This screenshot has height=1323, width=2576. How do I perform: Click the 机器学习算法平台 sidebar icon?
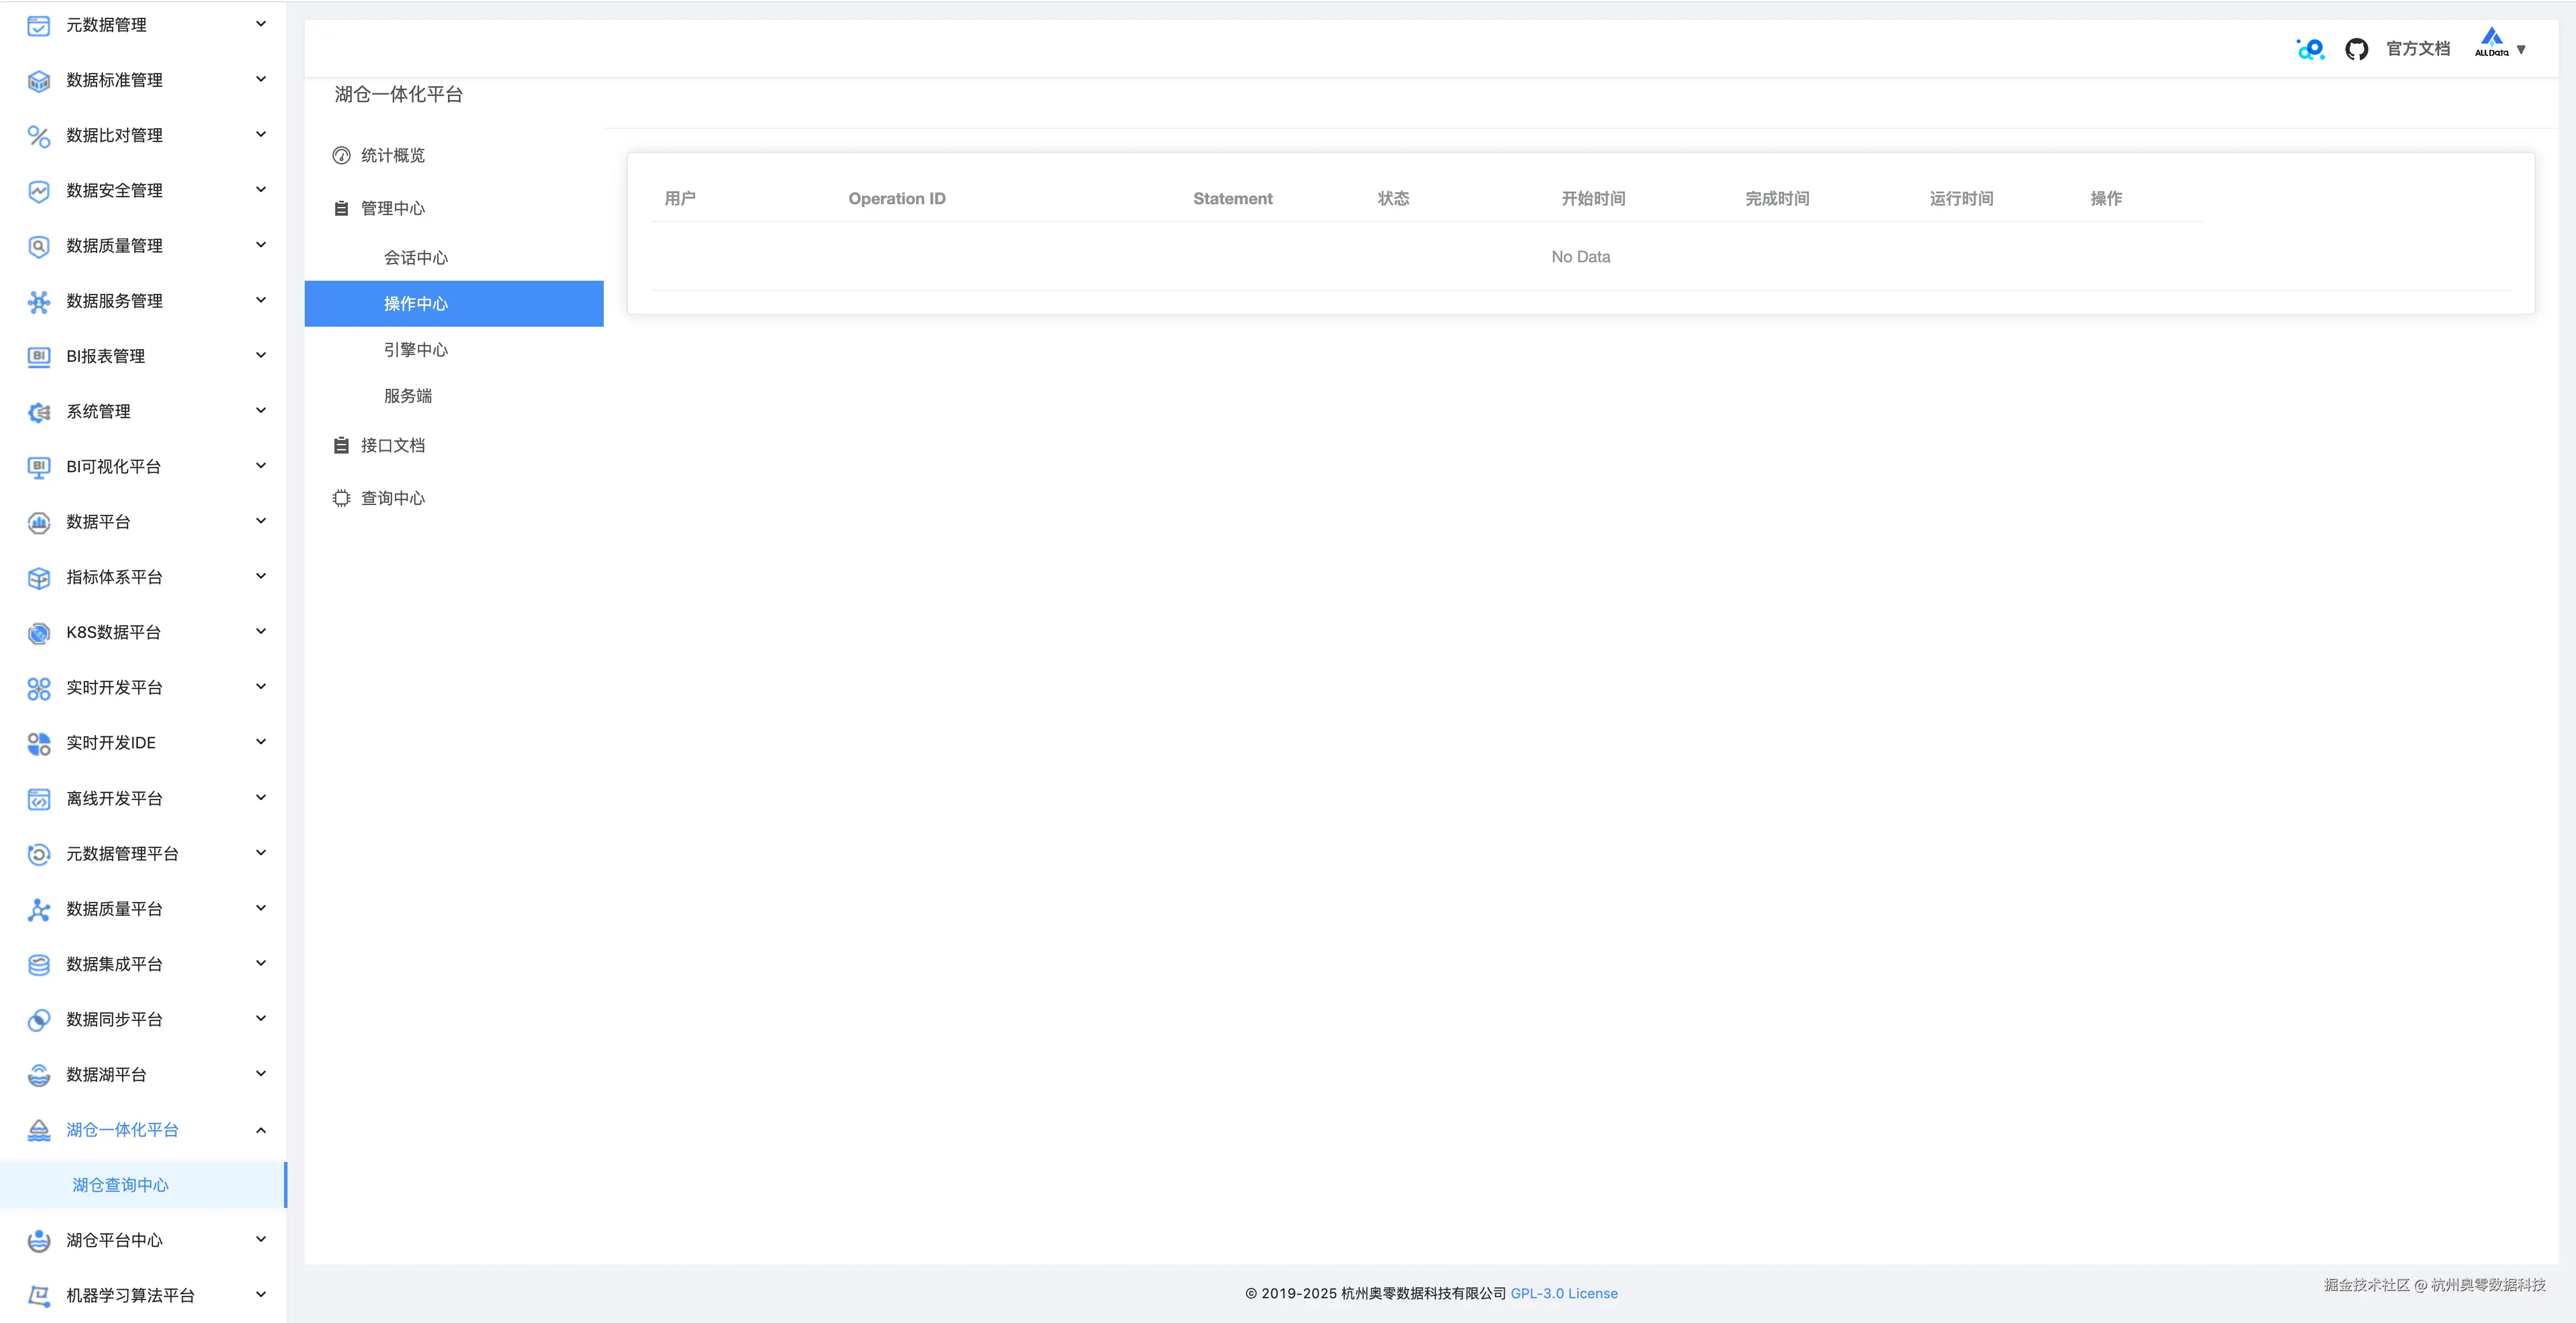point(39,1295)
